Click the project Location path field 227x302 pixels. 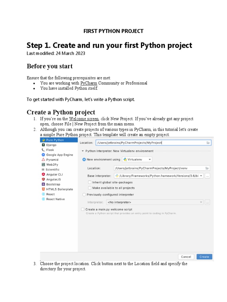(150, 143)
